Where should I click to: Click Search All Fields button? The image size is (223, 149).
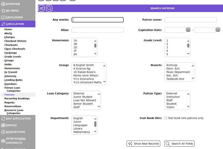[179, 144]
